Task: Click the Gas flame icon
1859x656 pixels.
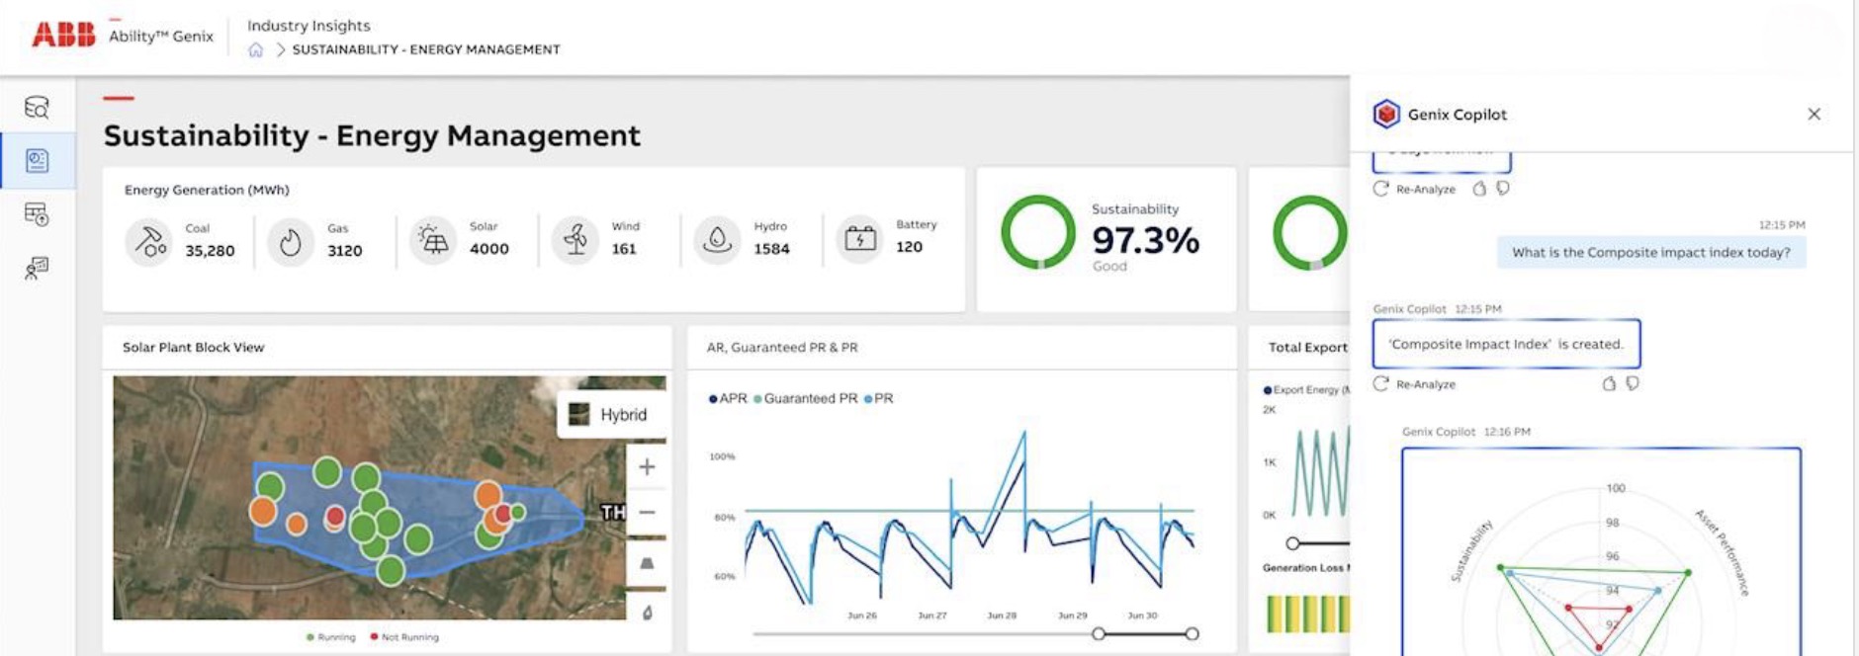Action: coord(291,241)
